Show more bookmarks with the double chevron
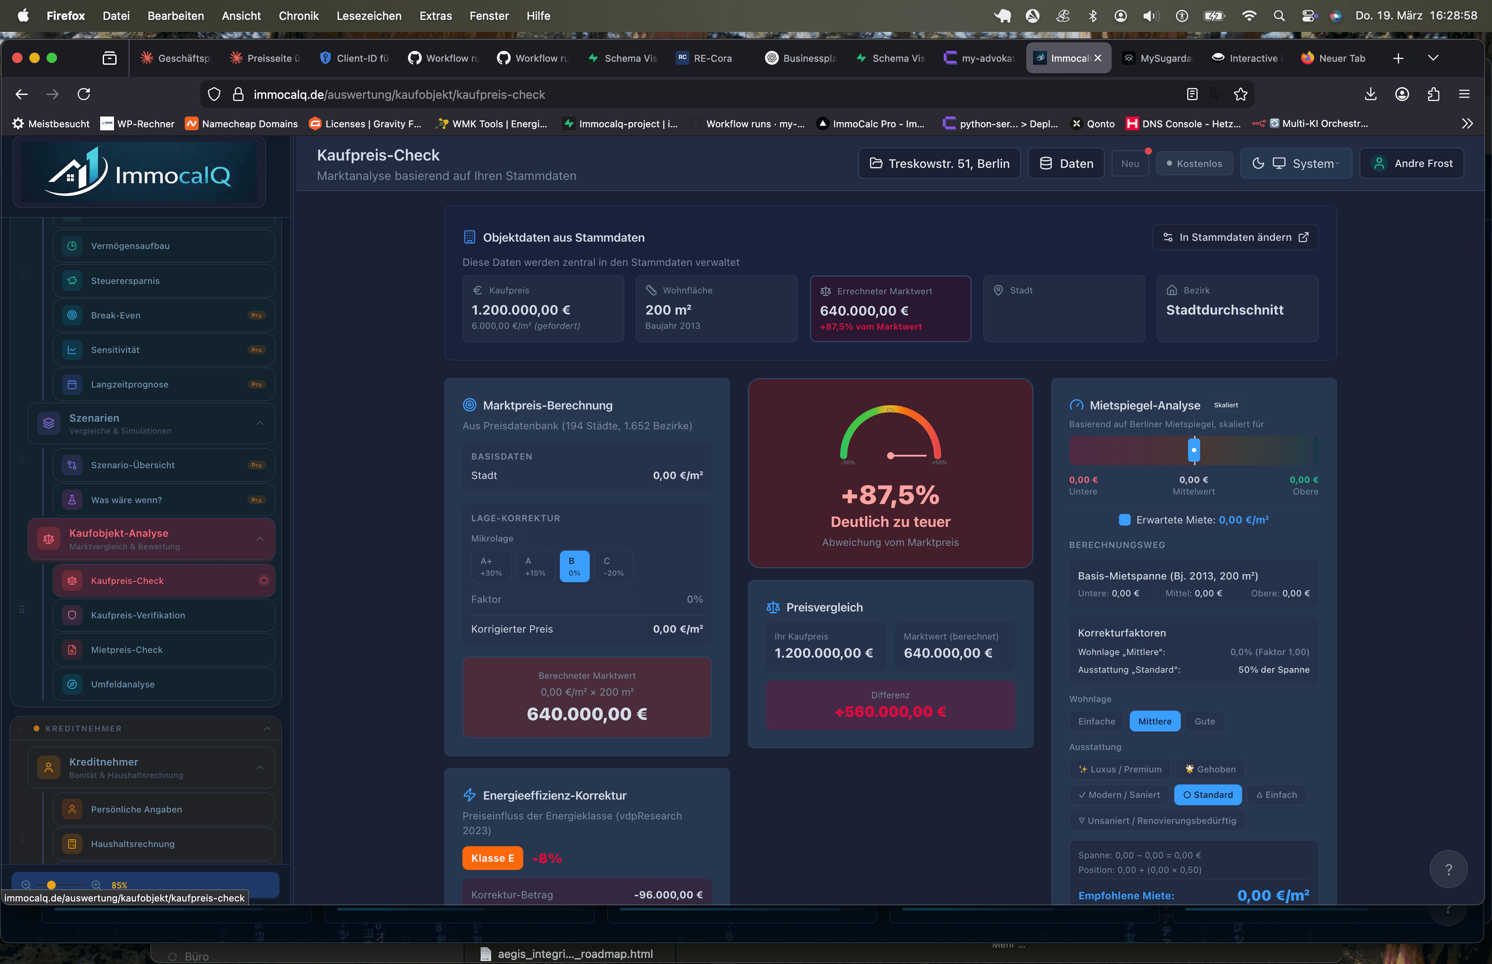This screenshot has height=964, width=1492. click(1467, 123)
